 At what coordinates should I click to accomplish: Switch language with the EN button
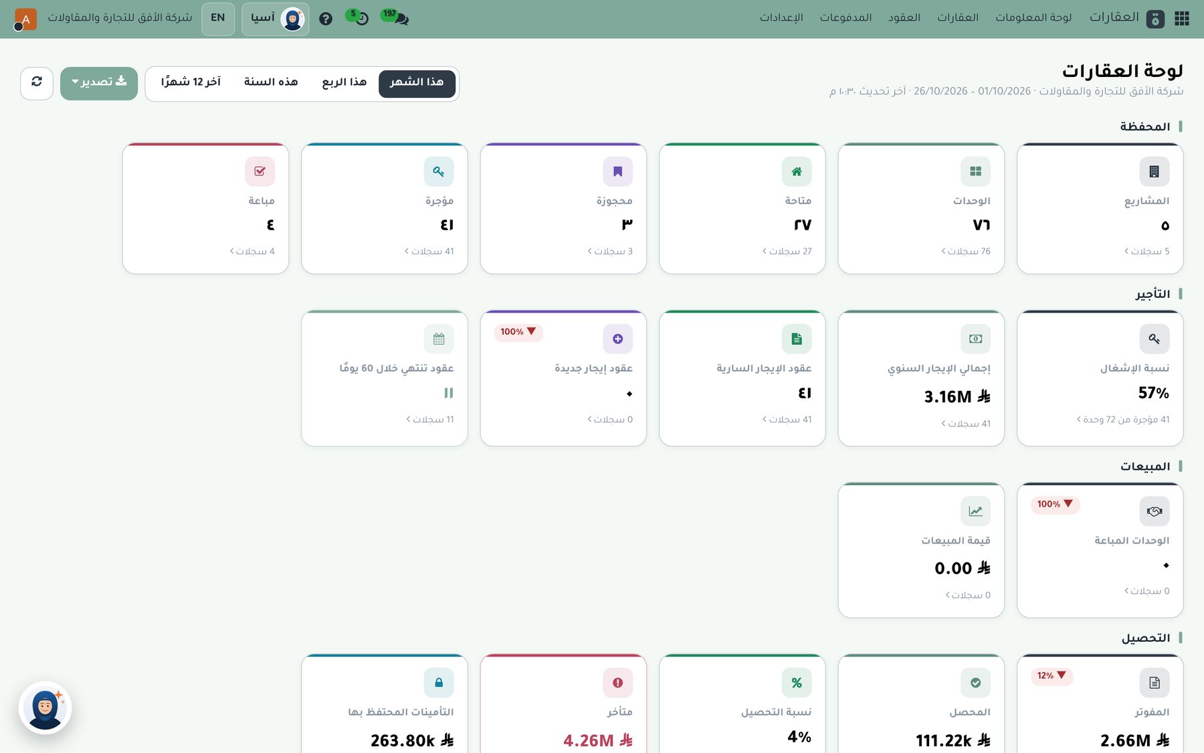click(218, 19)
